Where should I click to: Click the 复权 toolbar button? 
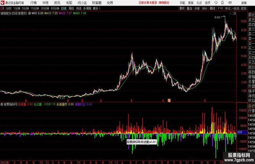coord(182,8)
